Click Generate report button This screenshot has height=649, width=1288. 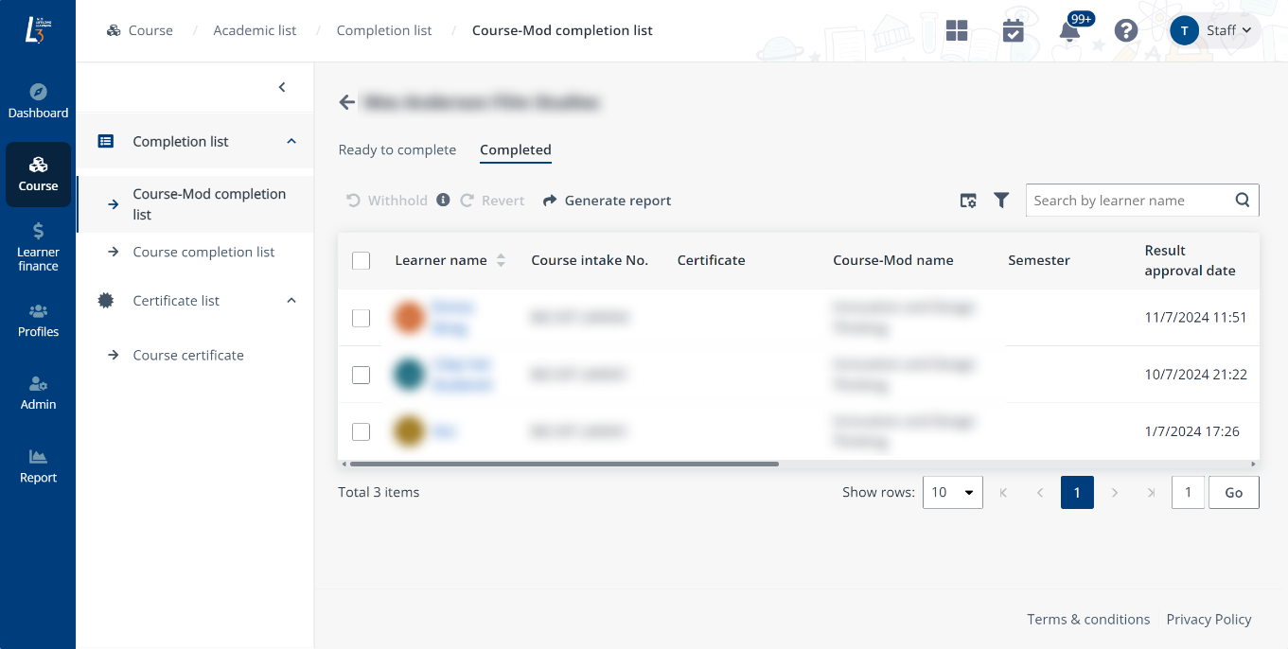[x=607, y=201]
